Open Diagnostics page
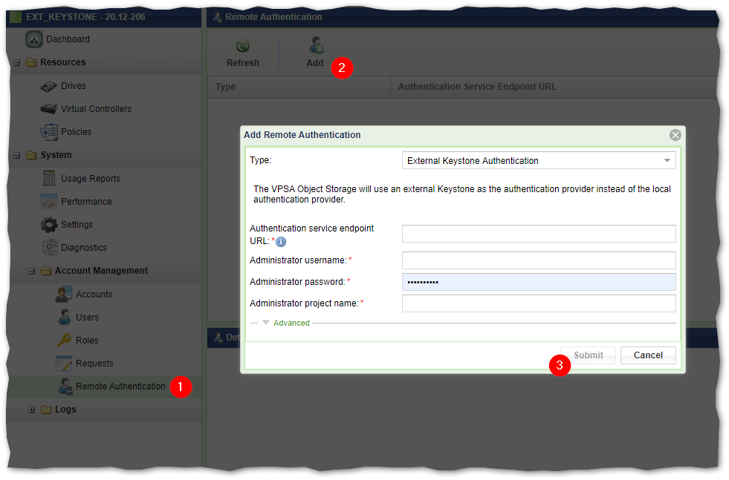729x480 pixels. (84, 248)
